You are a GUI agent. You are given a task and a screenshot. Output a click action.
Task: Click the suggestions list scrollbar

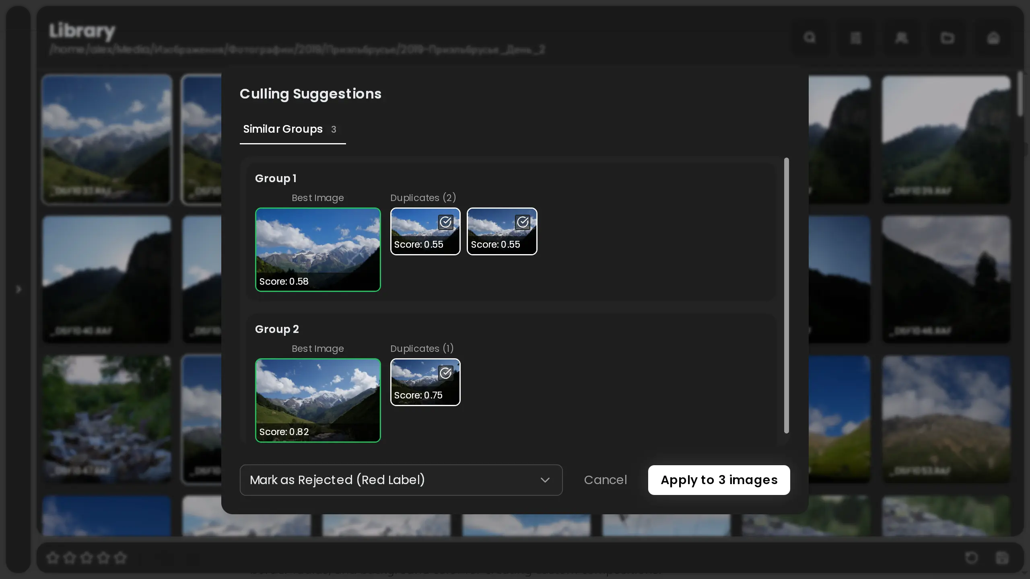point(786,296)
